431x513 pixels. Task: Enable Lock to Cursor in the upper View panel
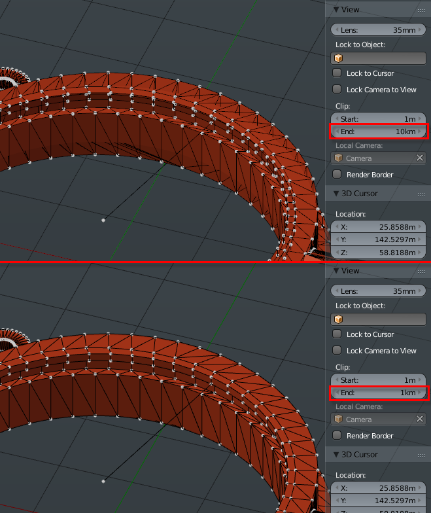point(337,73)
